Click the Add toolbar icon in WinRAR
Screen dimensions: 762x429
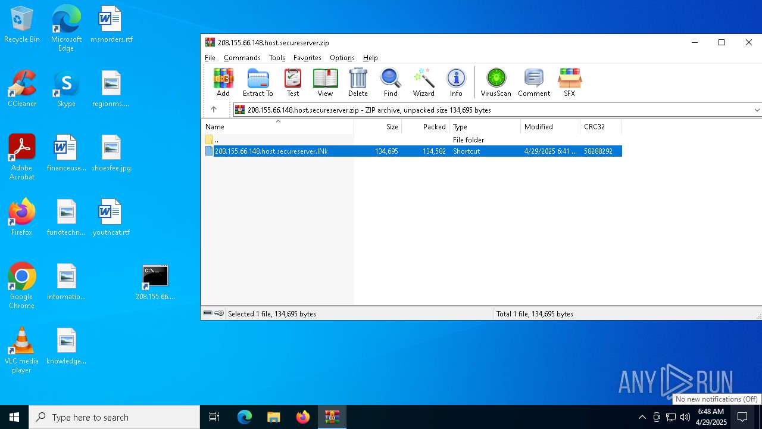[223, 82]
